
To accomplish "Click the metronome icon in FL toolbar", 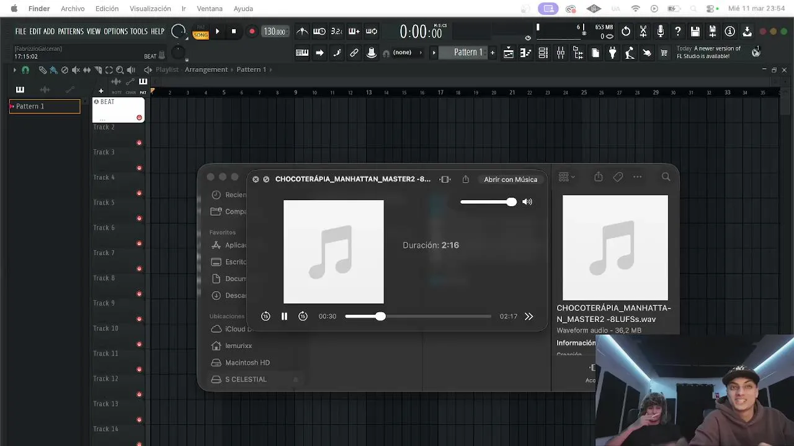I will pyautogui.click(x=302, y=32).
